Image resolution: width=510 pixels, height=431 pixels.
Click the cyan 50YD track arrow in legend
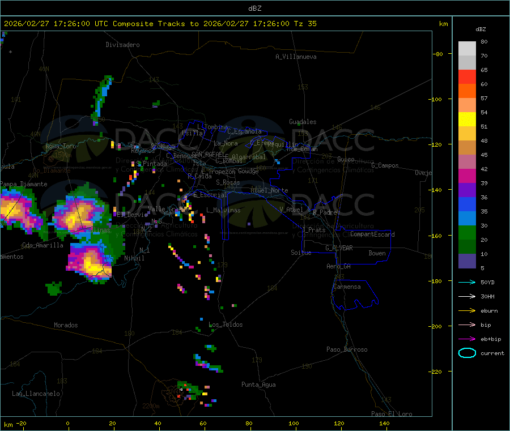(467, 282)
